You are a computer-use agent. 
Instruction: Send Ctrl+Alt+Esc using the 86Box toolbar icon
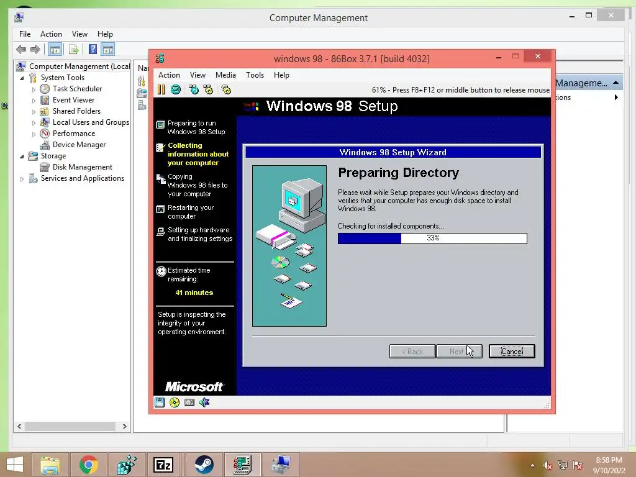[x=208, y=89]
